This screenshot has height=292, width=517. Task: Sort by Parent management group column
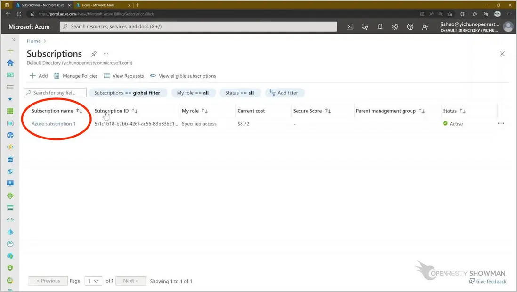pos(390,111)
